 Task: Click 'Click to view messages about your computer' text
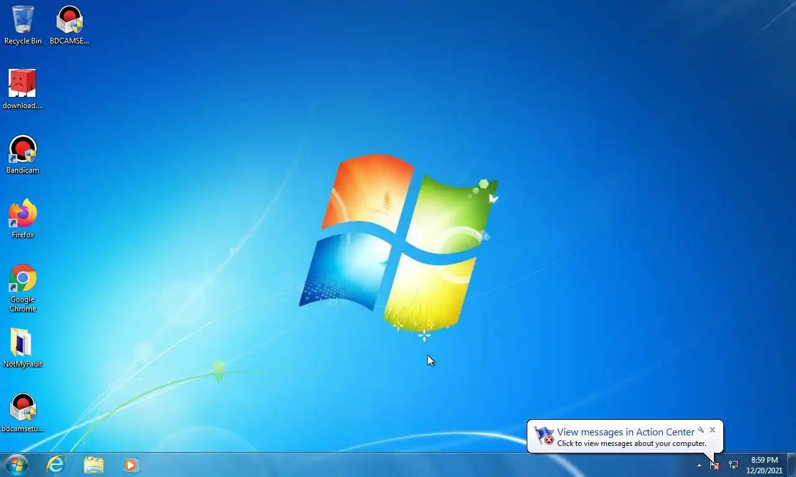pos(632,443)
